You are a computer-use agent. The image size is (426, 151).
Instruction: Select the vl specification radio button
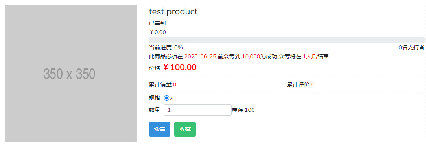(x=166, y=98)
